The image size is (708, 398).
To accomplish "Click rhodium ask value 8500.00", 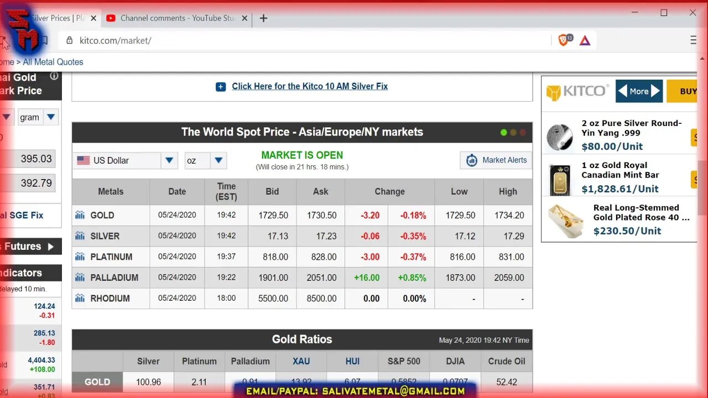I will (x=321, y=298).
